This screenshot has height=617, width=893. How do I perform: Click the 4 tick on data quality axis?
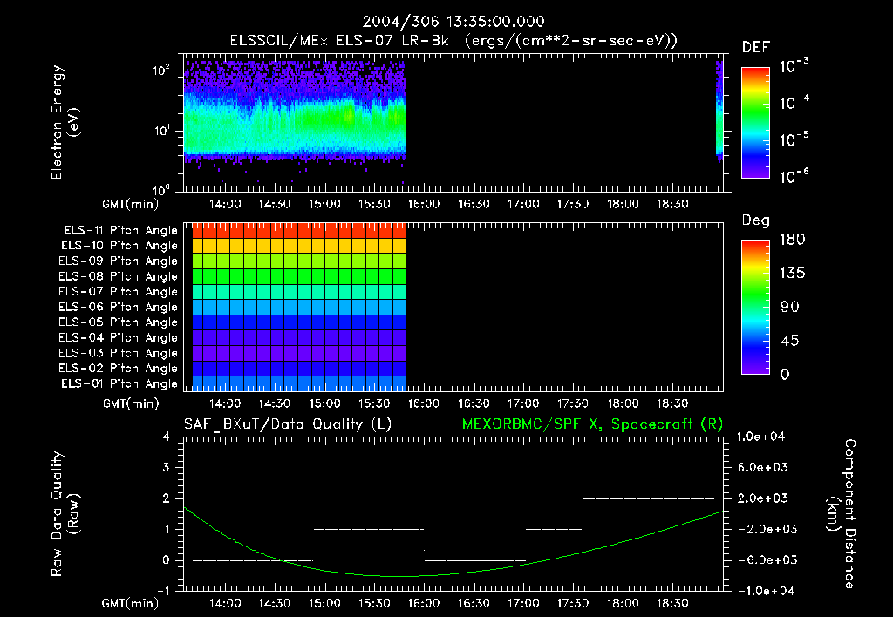point(166,437)
